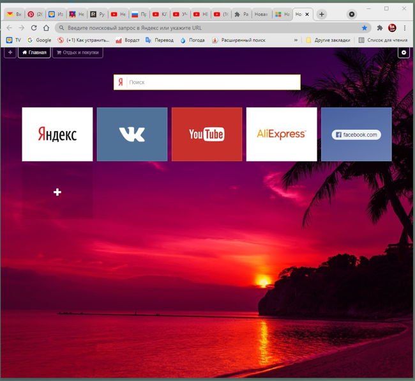Viewport: 415px width, 381px height.
Task: Go back with the browser back arrow
Action: pyautogui.click(x=10, y=28)
